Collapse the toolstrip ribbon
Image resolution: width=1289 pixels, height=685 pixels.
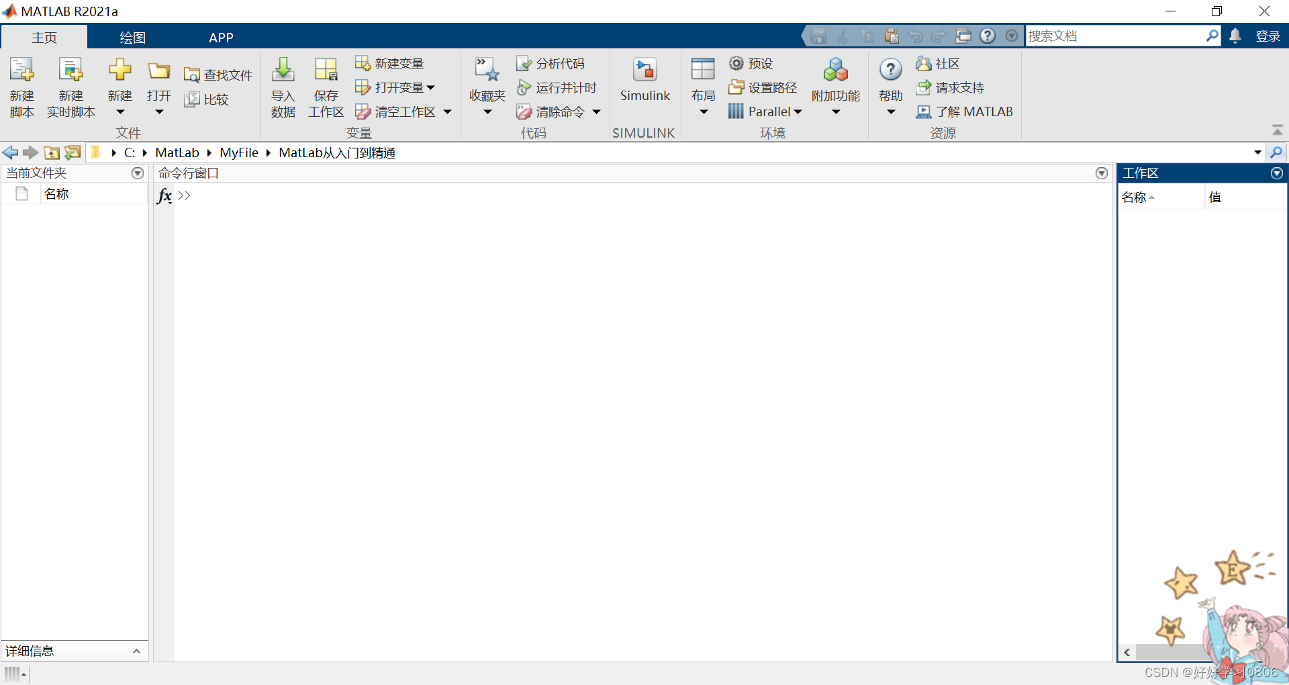click(1277, 130)
